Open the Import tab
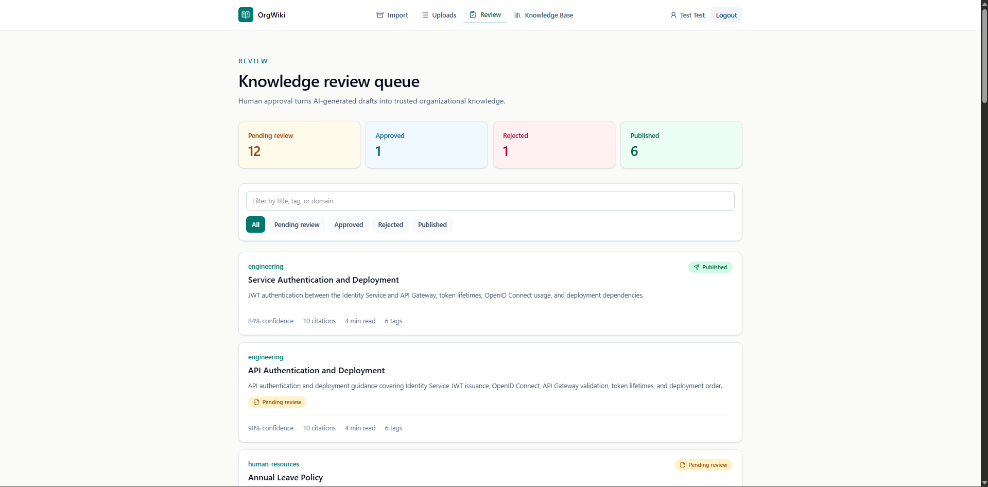988x487 pixels. pos(392,15)
